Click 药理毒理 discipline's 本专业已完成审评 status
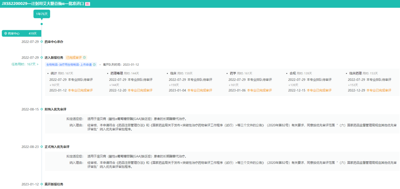Screen dimensions: 400x189 (x=140, y=90)
